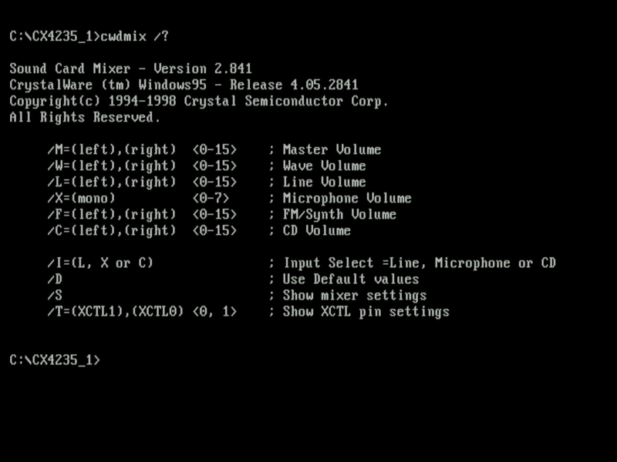Click the CrystalWare Windows95 release line
This screenshot has width=617, height=462.
coord(184,85)
